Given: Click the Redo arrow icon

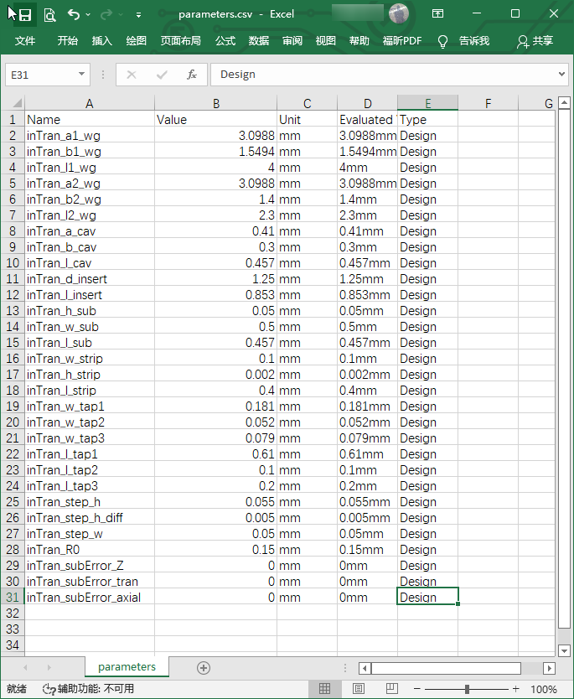Looking at the screenshot, I should (x=106, y=15).
